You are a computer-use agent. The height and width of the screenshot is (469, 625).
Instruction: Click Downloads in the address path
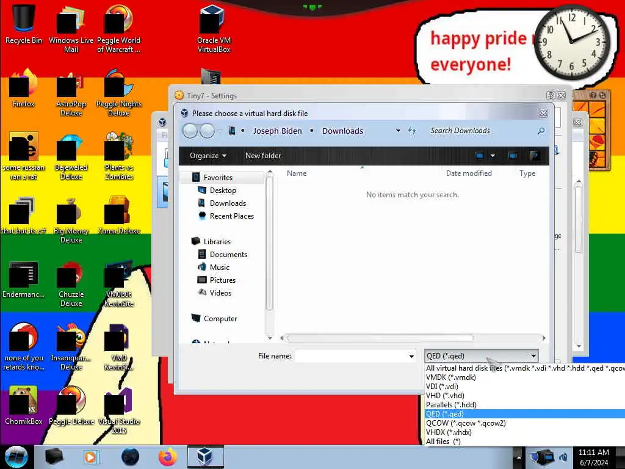coord(342,131)
